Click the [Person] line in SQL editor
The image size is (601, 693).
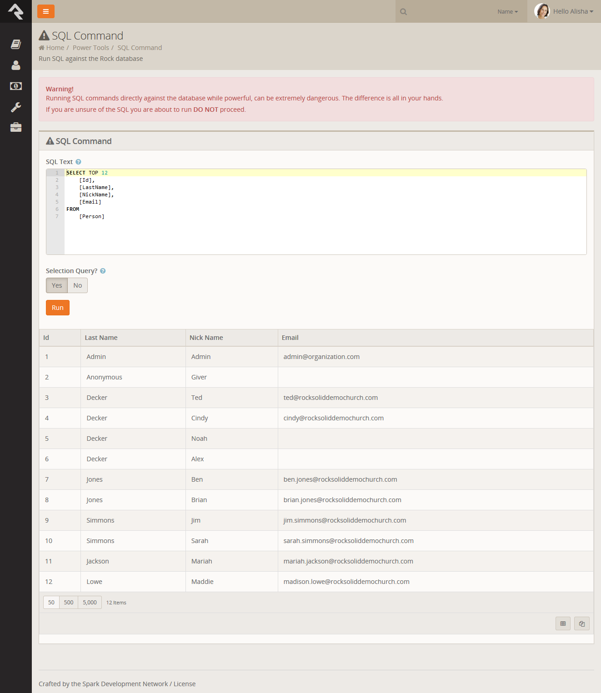click(92, 216)
